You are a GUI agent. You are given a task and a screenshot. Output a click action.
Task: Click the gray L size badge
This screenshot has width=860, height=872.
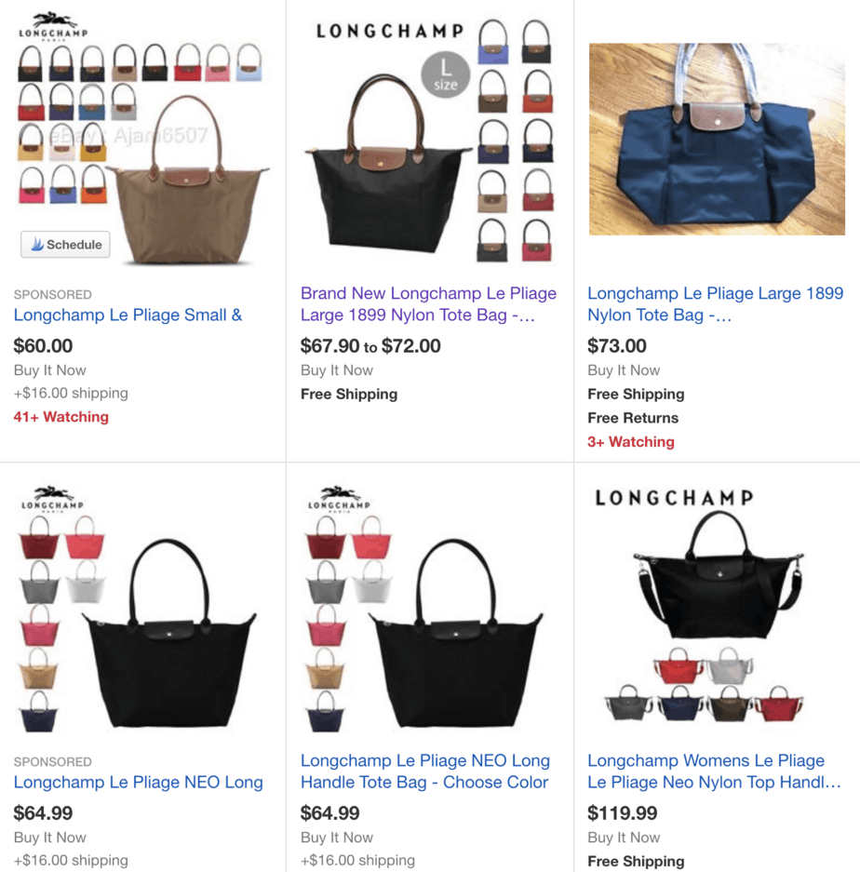tap(445, 75)
